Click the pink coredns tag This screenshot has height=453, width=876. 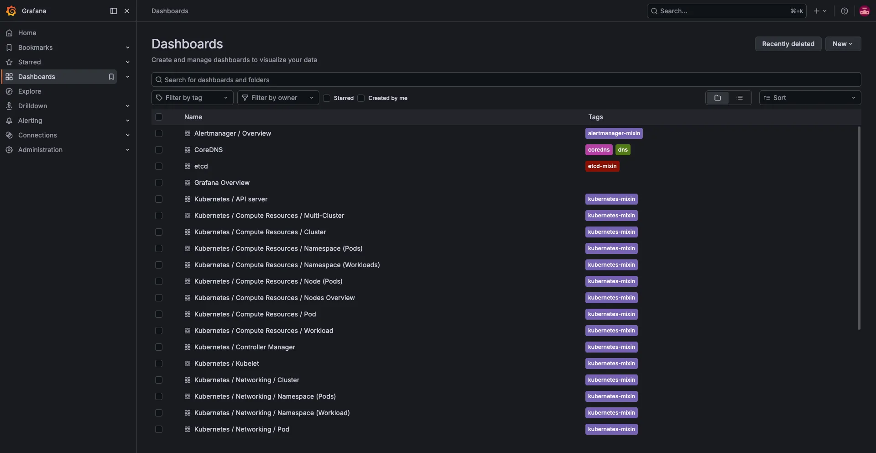coord(599,150)
